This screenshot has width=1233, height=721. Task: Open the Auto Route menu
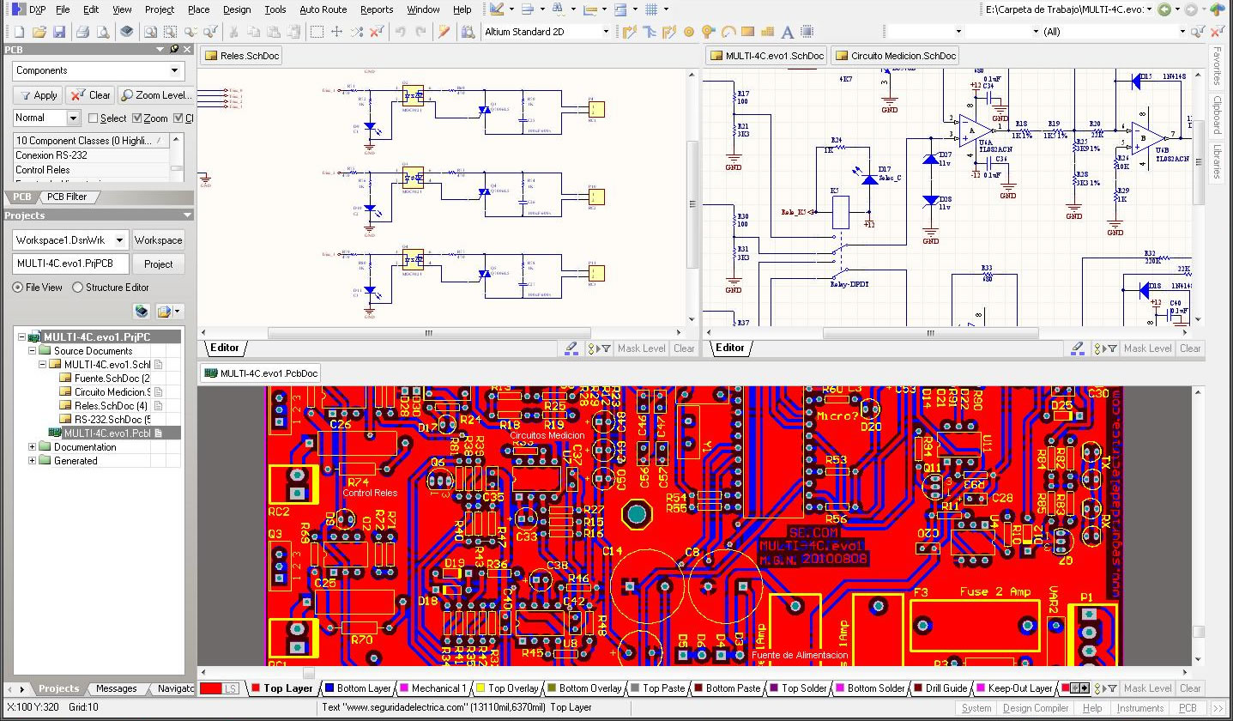pos(323,9)
